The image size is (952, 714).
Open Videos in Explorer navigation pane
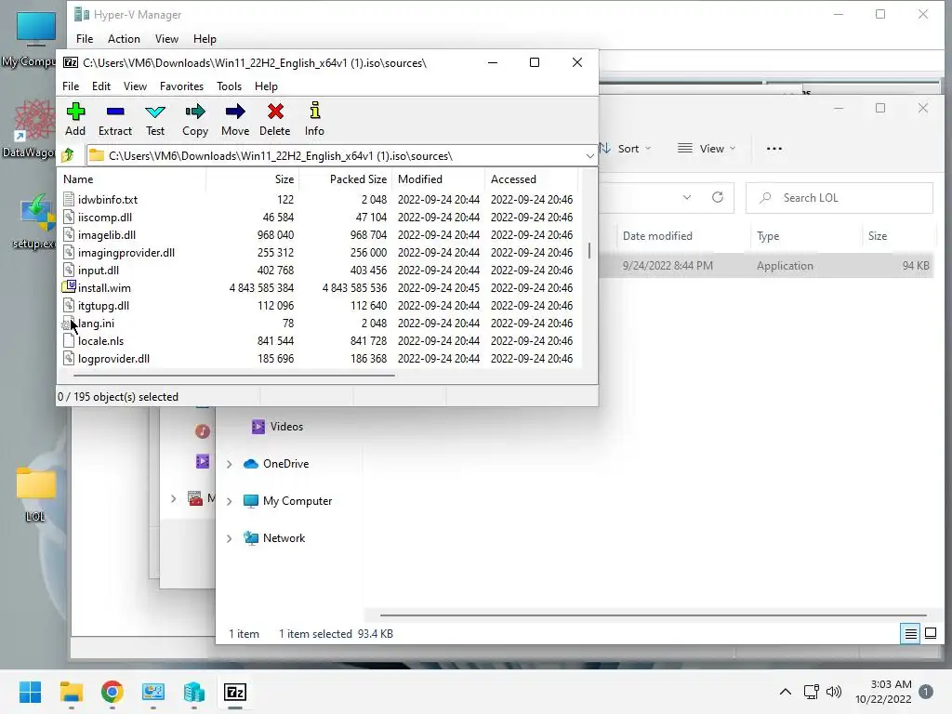277,426
